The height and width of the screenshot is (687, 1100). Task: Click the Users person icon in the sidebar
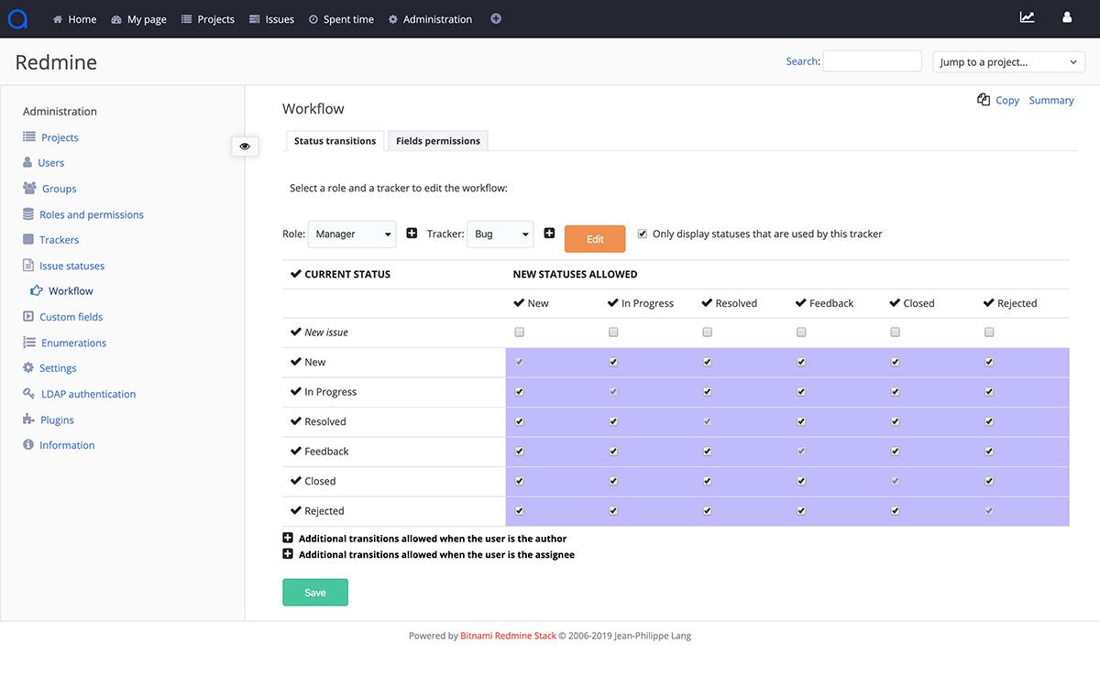point(28,162)
